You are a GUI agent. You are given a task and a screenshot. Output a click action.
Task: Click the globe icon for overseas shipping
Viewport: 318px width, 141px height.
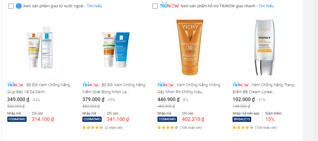click(19, 6)
